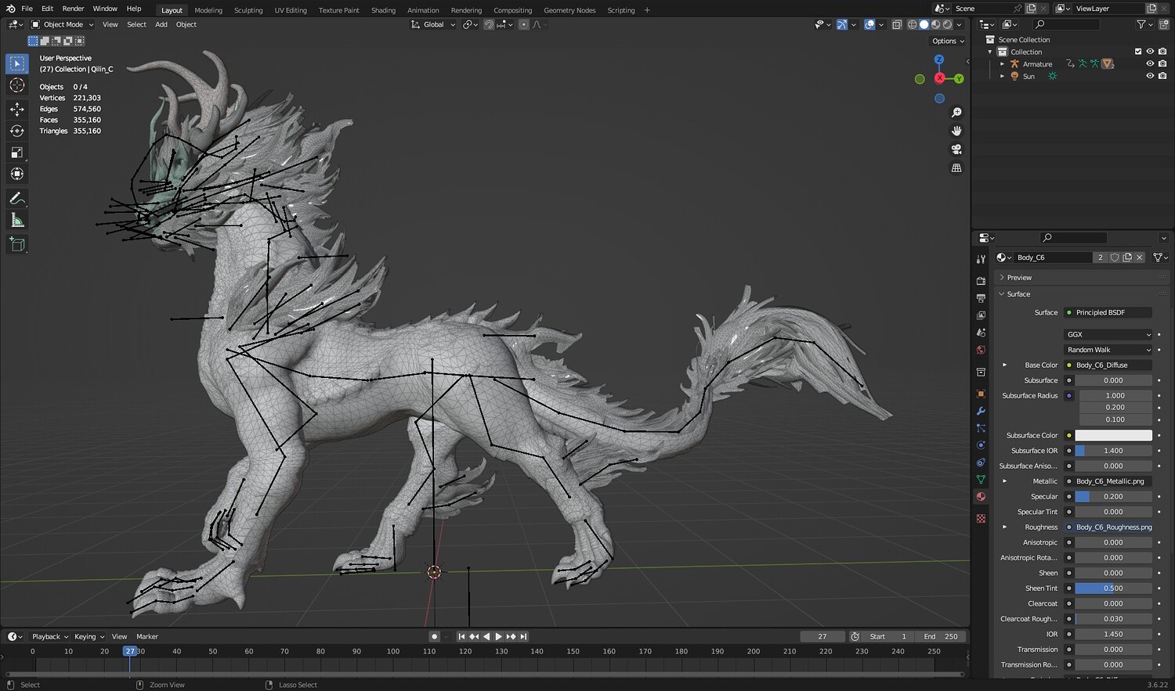Screen dimensions: 1175x691
Task: Select the Add Cube tool
Action: (17, 245)
